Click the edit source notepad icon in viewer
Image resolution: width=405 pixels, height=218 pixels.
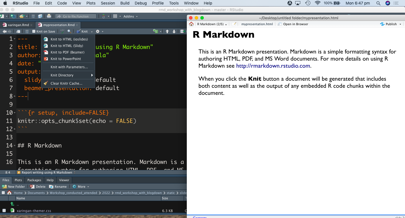[234, 24]
